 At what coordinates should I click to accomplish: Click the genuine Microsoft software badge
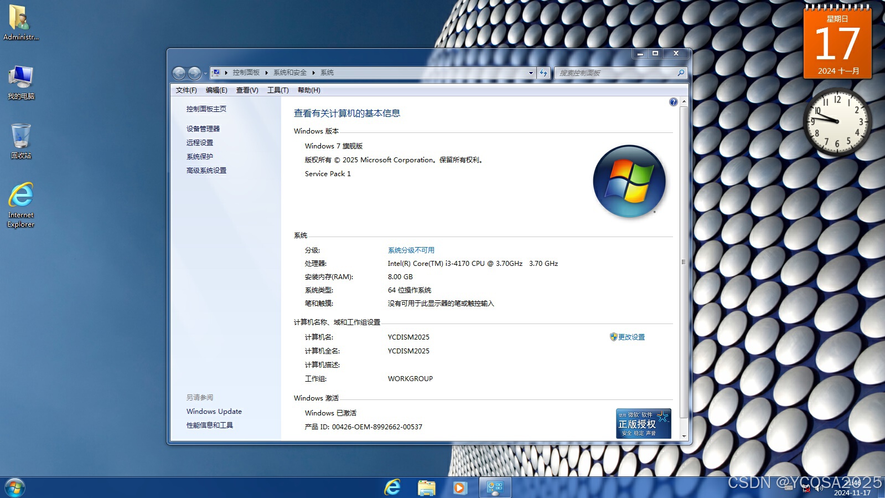[x=644, y=424]
